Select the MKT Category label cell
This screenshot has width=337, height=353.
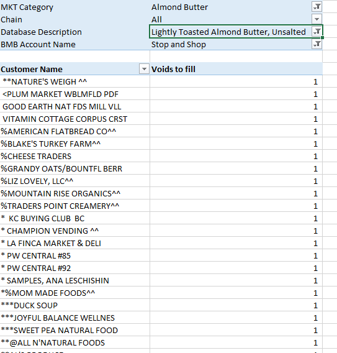coord(75,7)
